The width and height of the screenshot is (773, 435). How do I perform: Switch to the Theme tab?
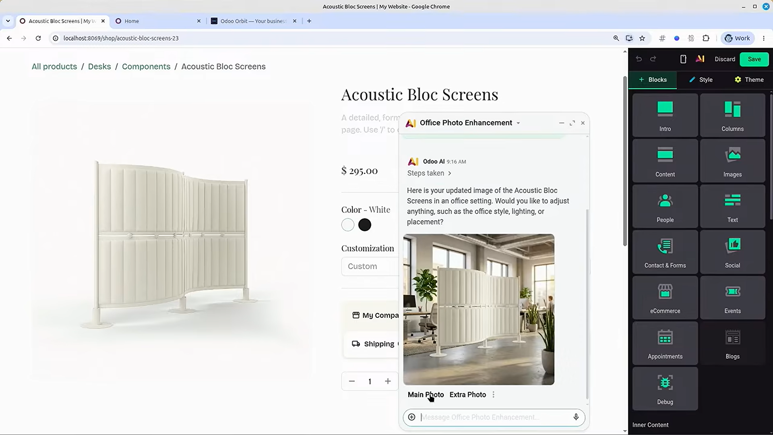(x=749, y=80)
